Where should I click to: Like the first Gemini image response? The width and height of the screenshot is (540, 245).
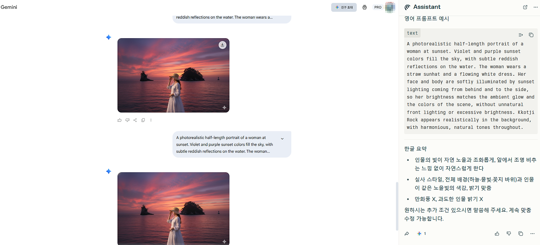click(x=119, y=120)
